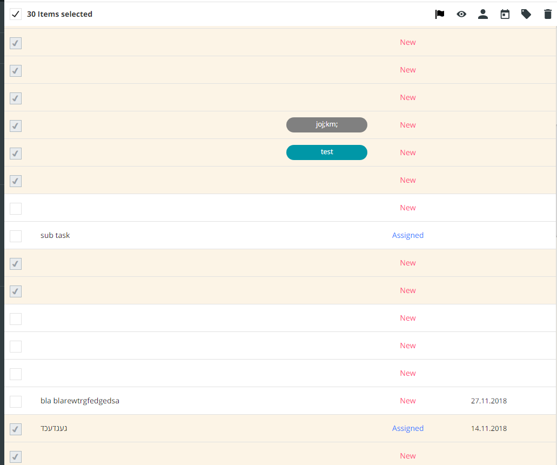Open the 'bla blarewtrgfedgedsa' item title
Screen dimensions: 557x465
pyautogui.click(x=80, y=401)
